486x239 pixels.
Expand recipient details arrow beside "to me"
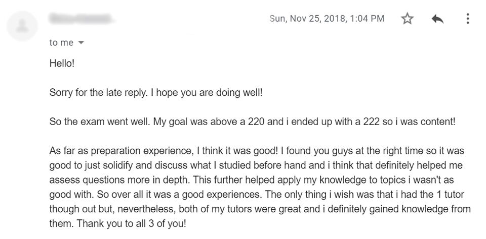[81, 43]
